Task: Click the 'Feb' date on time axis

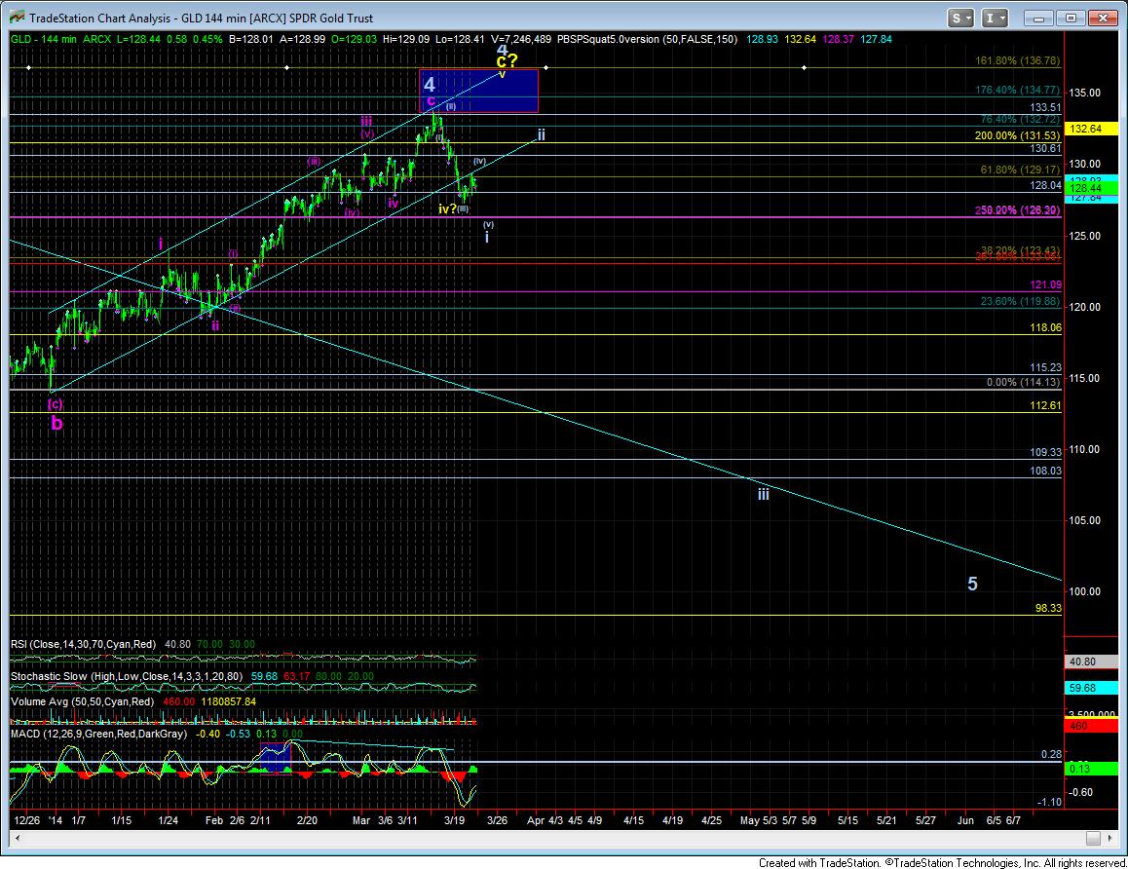Action: click(214, 821)
